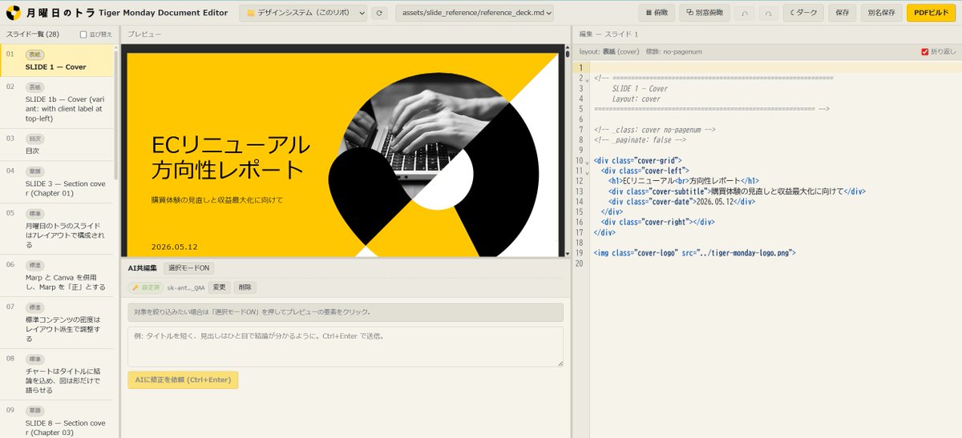Click the 表紙 tag on slide 01
962x438 pixels.
(x=34, y=55)
